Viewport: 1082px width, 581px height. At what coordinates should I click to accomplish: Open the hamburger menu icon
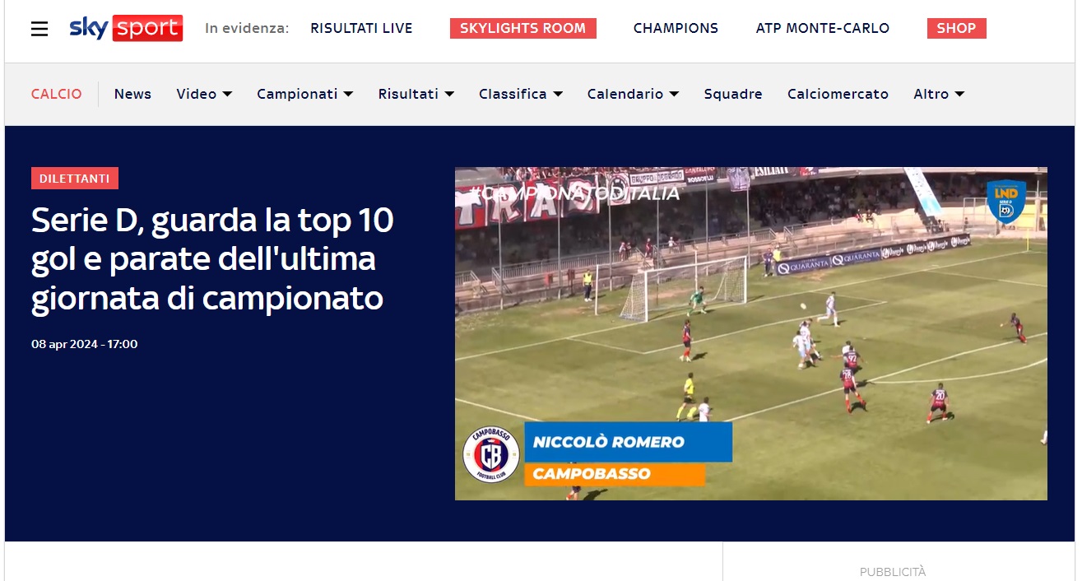39,29
